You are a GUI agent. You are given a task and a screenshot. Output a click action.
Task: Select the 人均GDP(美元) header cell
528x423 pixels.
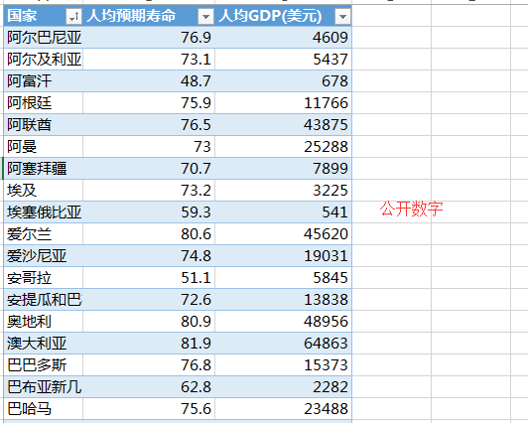coord(283,16)
